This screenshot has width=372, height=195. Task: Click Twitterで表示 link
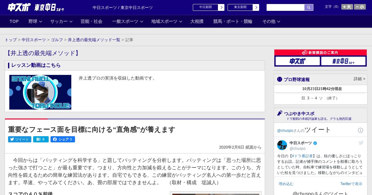tap(351, 184)
